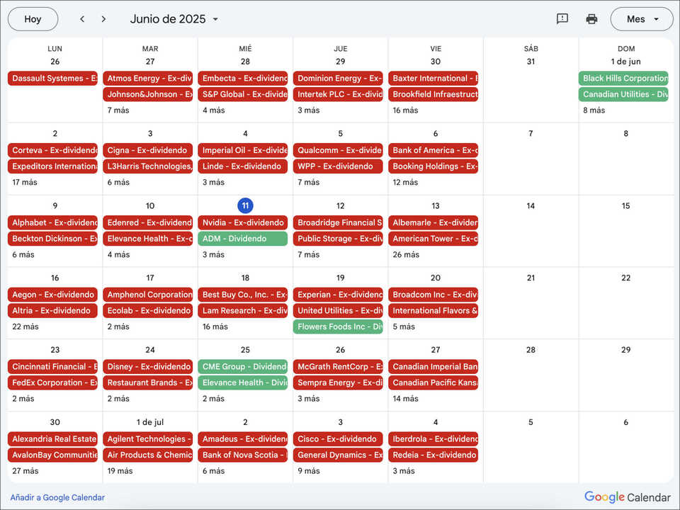This screenshot has width=680, height=510.
Task: Open Nvidia Ex-dividendo event
Action: coord(243,222)
